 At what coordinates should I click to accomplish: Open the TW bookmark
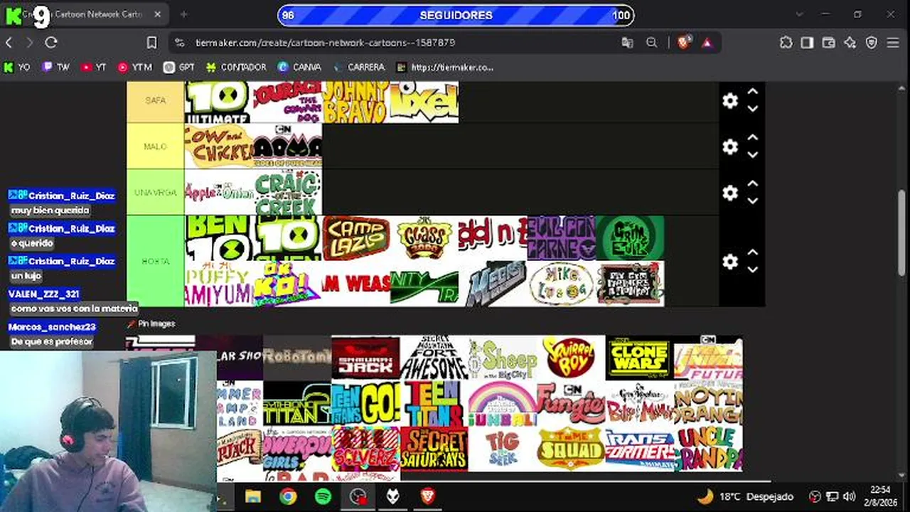[x=56, y=68]
